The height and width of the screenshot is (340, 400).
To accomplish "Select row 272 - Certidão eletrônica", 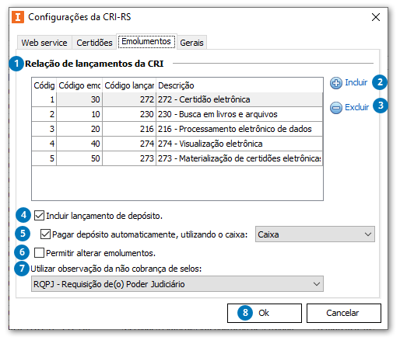I will pos(177,99).
